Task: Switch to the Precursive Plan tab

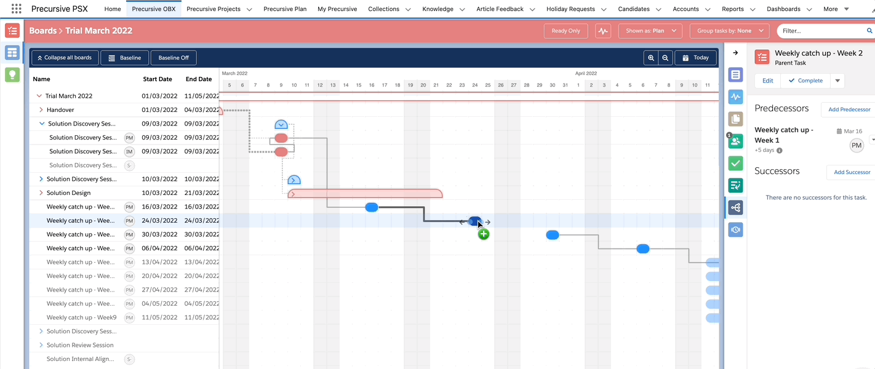Action: click(285, 9)
